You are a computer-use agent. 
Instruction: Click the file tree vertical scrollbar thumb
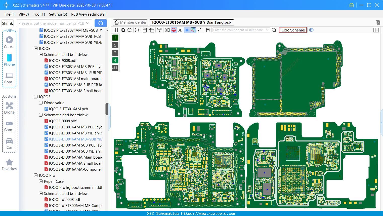pos(107,109)
